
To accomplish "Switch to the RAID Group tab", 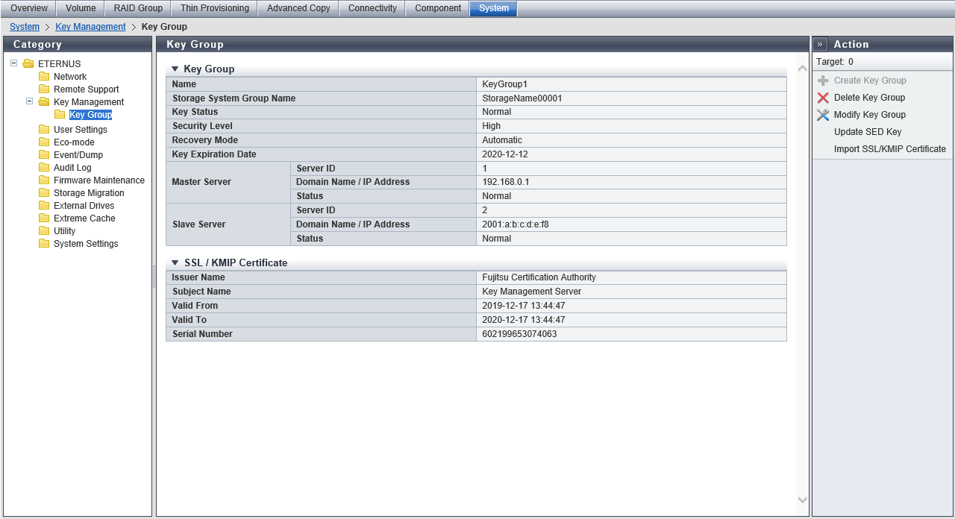I will point(138,8).
